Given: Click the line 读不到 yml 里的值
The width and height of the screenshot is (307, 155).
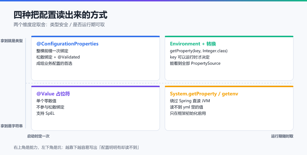Looking at the screenshot, I should 186,107.
